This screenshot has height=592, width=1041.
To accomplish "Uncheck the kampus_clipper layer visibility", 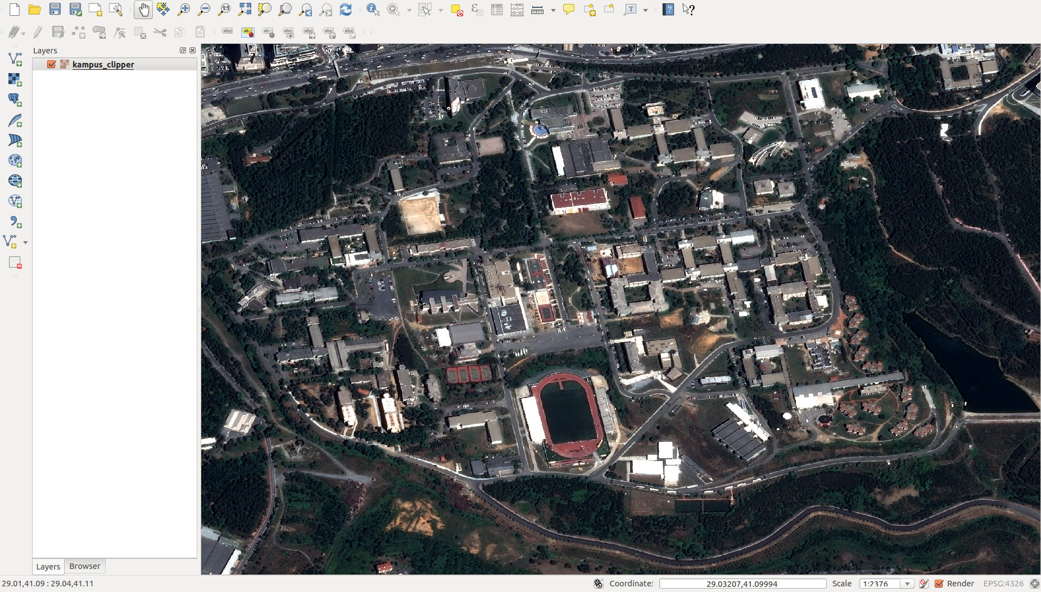I will [x=51, y=64].
